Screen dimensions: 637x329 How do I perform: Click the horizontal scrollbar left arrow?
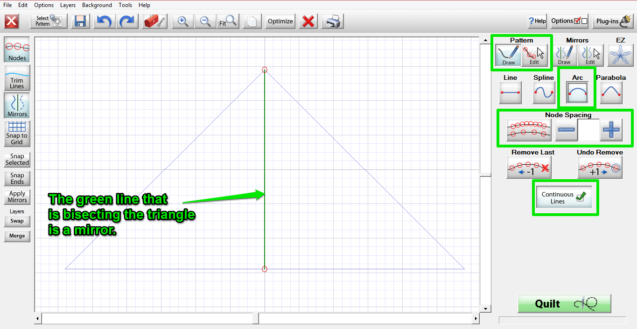(x=38, y=319)
